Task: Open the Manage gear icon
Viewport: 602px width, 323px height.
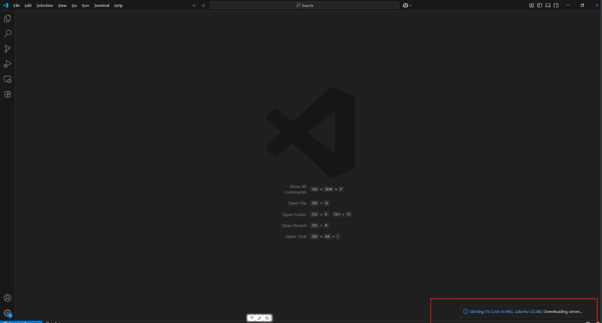Action: tap(7, 313)
